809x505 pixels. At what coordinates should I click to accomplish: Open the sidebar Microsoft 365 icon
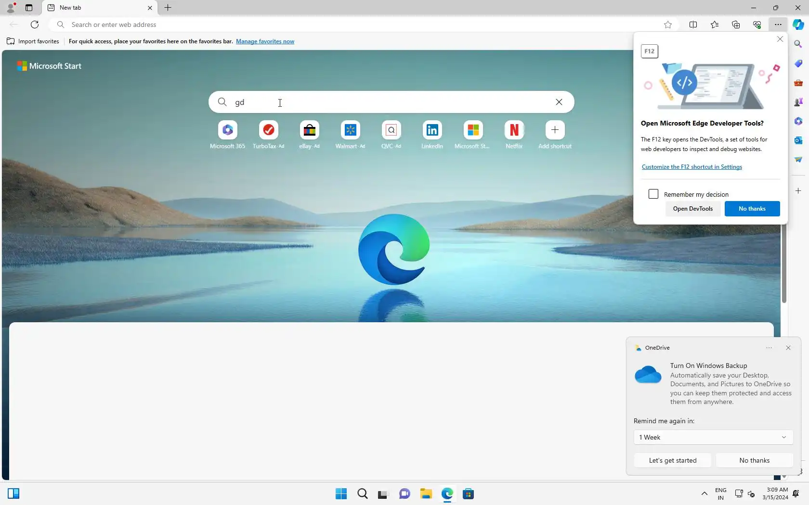(x=798, y=121)
